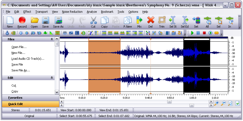Screen dimensions: 243x121
Task: Select the Cut scissors tool
Action: (93, 22)
